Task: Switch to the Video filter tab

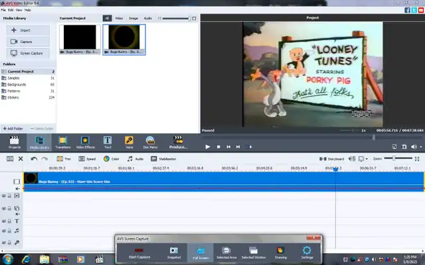Action: click(x=119, y=18)
